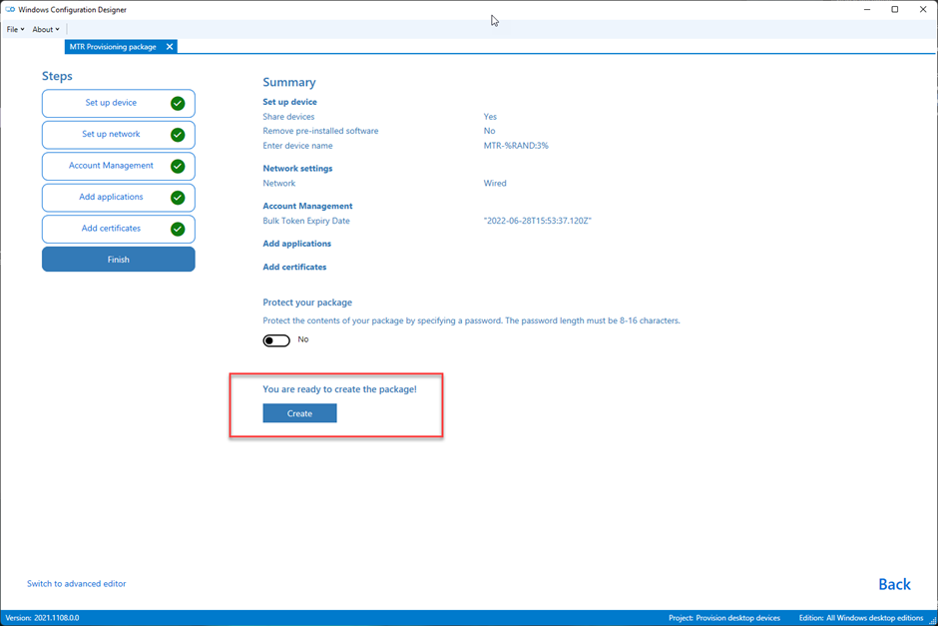Click the Remove pre-installed software label
The height and width of the screenshot is (626, 938).
320,131
